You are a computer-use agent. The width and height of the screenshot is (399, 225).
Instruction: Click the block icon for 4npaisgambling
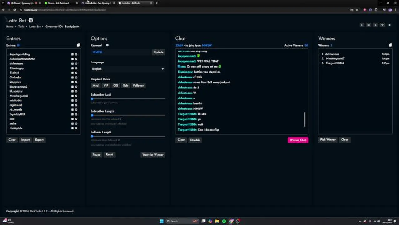coord(76,54)
